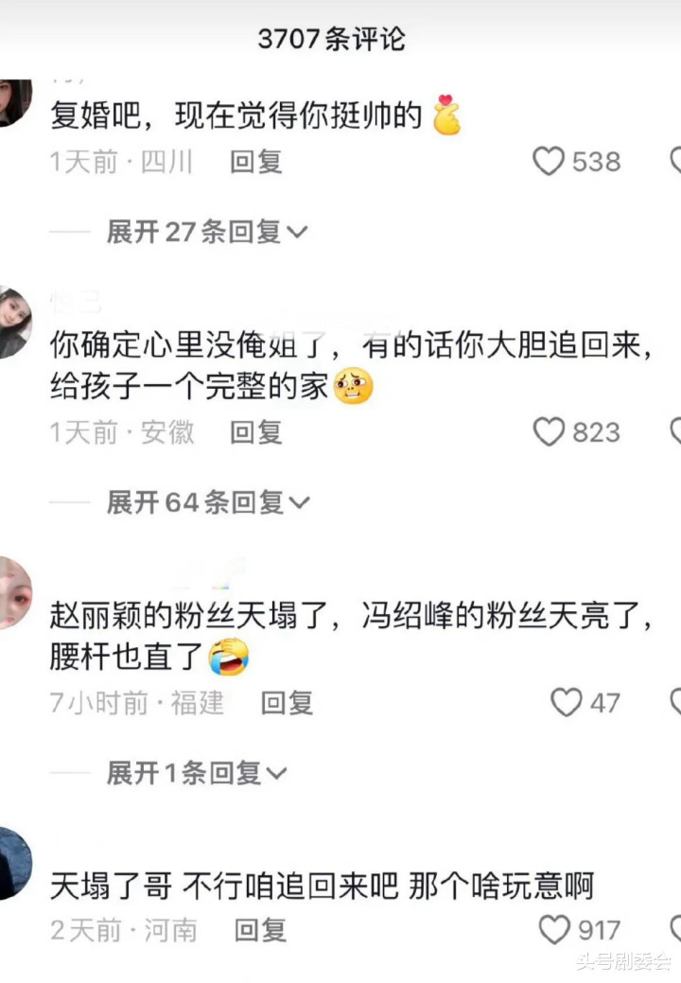Reply to the Henan comment via 回复

pyautogui.click(x=260, y=930)
